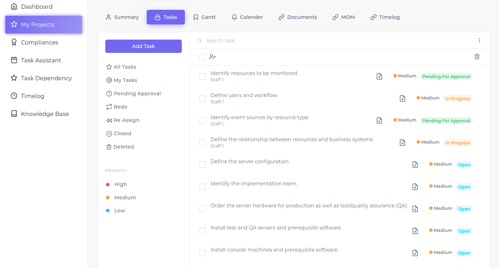Open the three-dot options menu beside search
This screenshot has width=499, height=268.
pyautogui.click(x=479, y=41)
